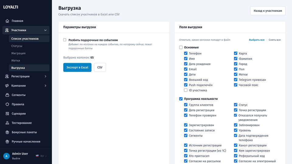This screenshot has height=164, width=292.
Task: Go to Миграция submenu item
Action: point(29,53)
